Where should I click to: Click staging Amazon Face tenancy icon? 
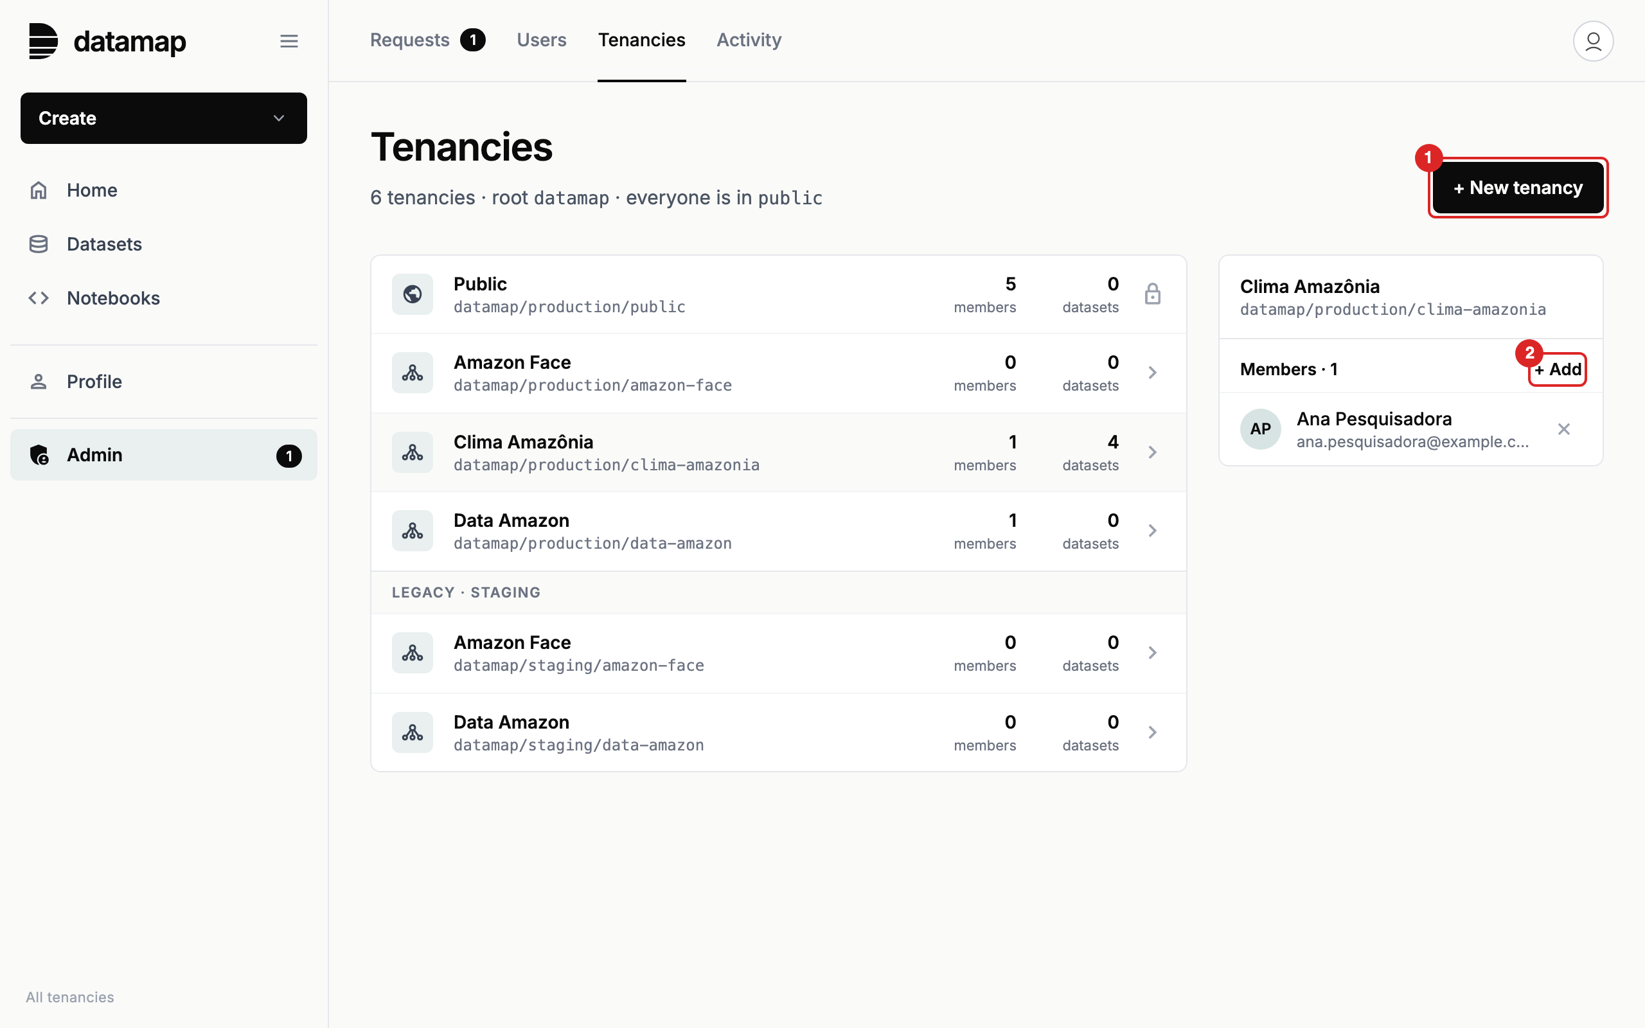coord(413,653)
